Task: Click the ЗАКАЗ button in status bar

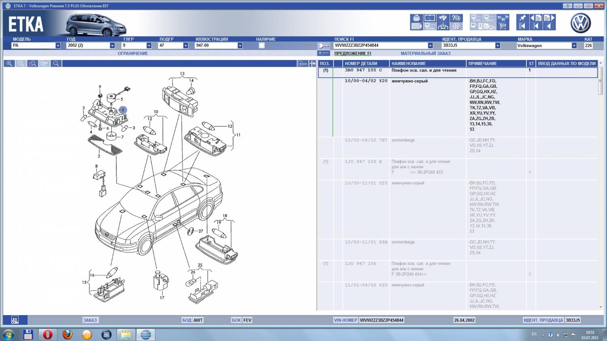Action: click(x=90, y=320)
